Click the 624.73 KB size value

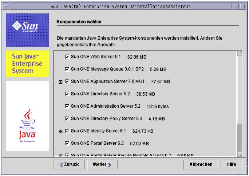coord(143,131)
